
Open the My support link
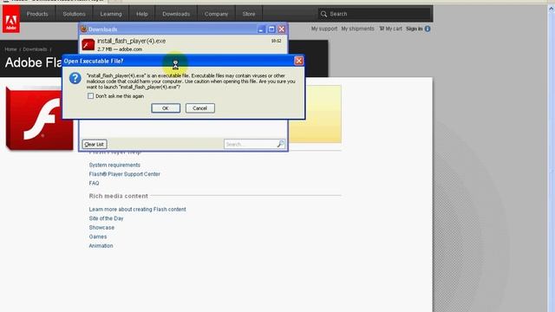pyautogui.click(x=324, y=29)
